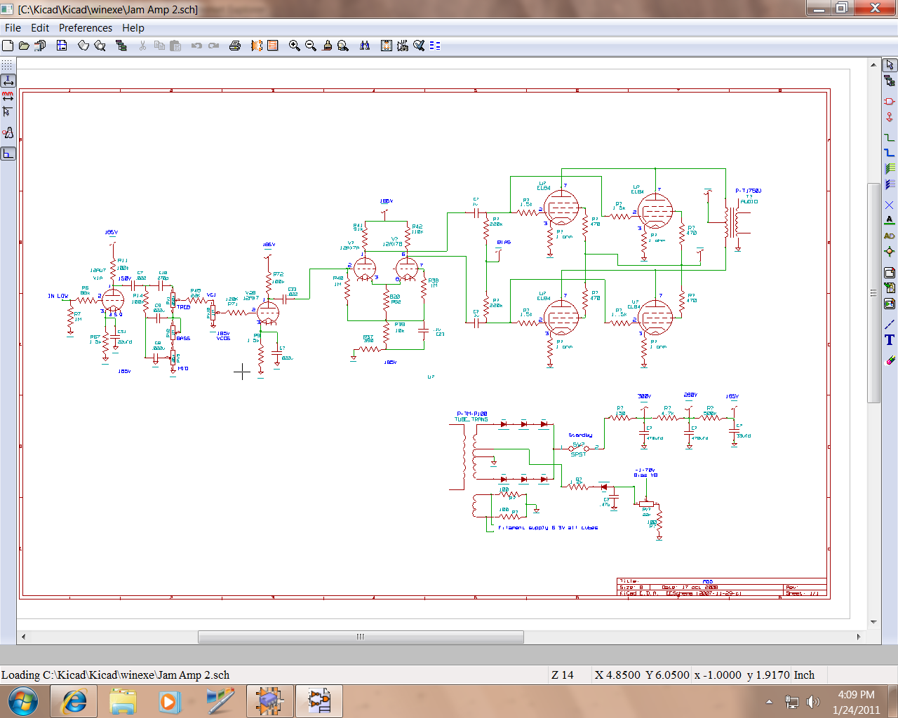The height and width of the screenshot is (718, 898).
Task: Switch units to inches toggle
Action: (8, 81)
